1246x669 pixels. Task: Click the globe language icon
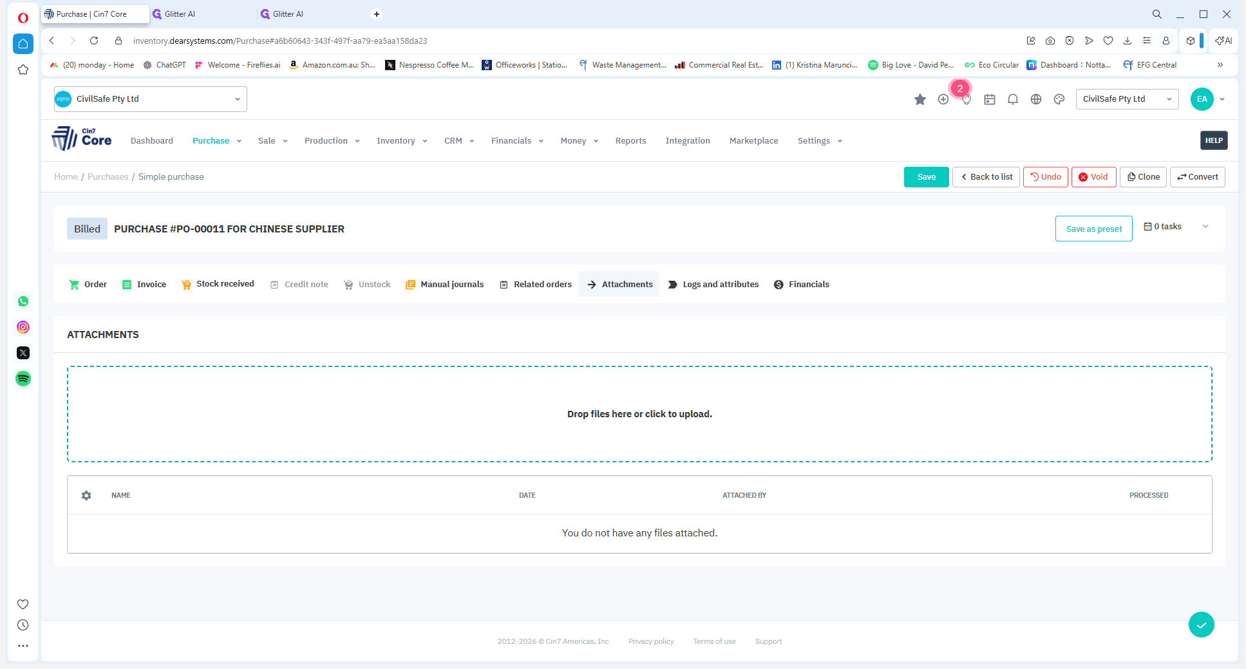[1035, 99]
